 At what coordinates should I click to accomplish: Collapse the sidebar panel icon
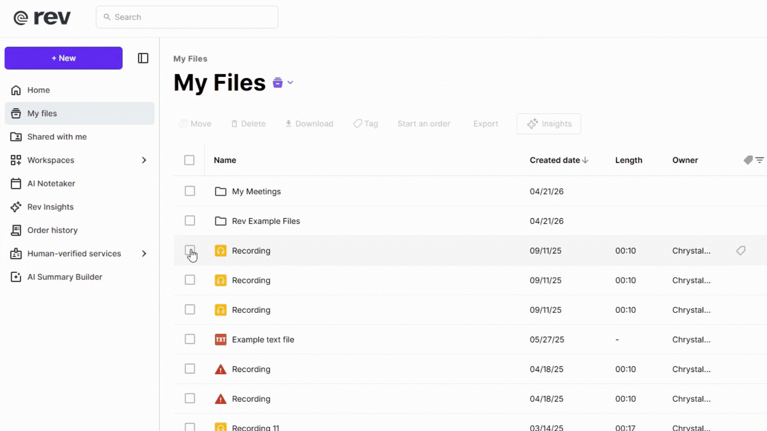[x=143, y=58]
